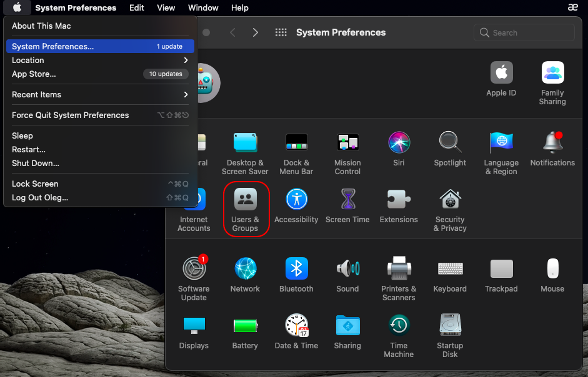Select System Preferences… menu entry
Image resolution: width=588 pixels, height=377 pixels.
click(x=100, y=46)
